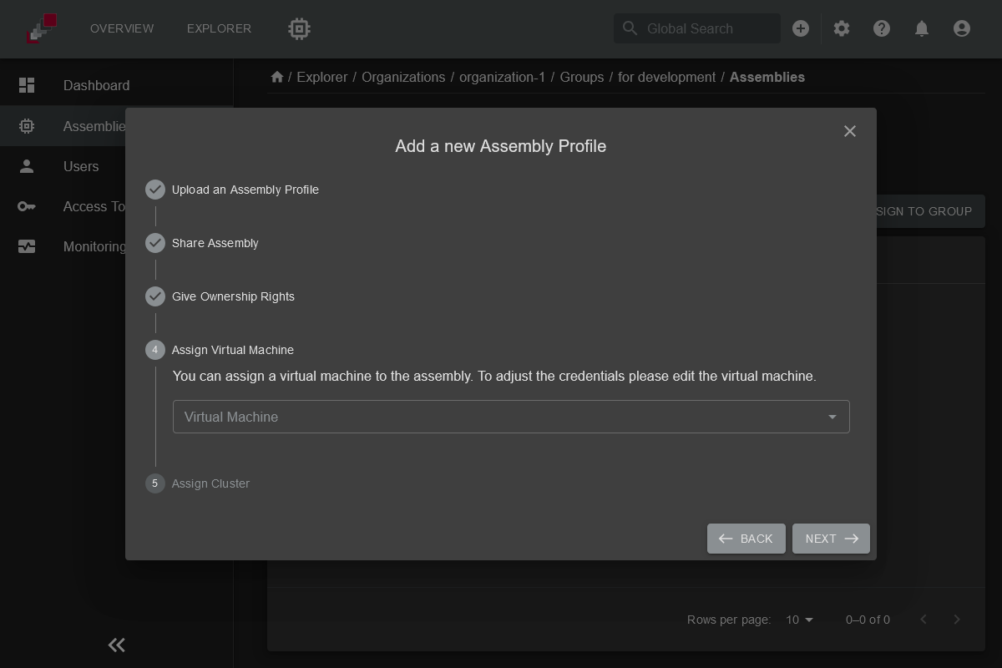Image resolution: width=1002 pixels, height=668 pixels.
Task: Open the user account icon
Action: click(962, 28)
